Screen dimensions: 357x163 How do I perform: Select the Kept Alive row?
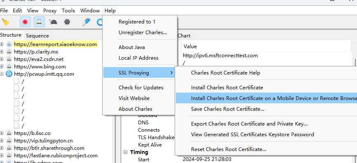150,145
